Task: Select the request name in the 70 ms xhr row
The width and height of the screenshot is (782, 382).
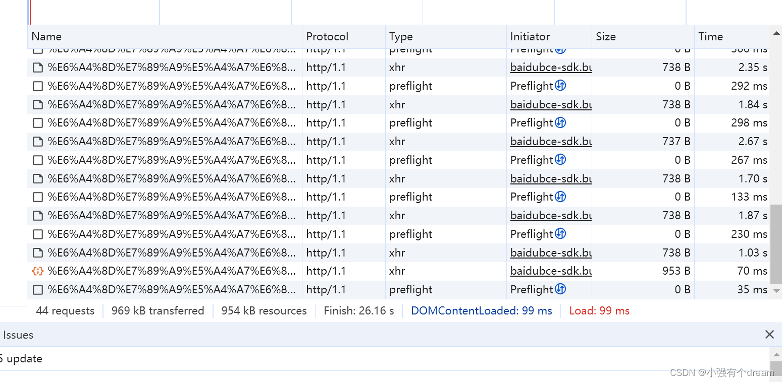Action: [172, 271]
